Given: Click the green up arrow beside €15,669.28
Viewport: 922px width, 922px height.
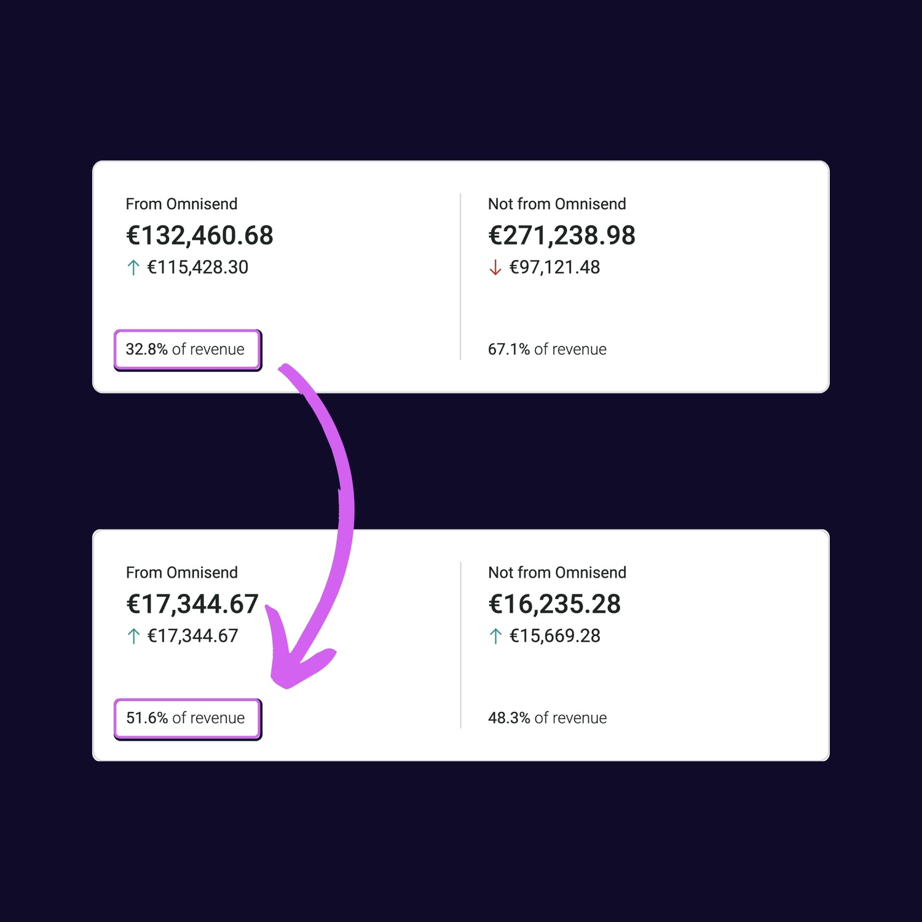Looking at the screenshot, I should coord(495,636).
